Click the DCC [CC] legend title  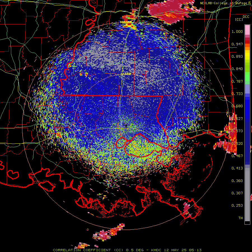242,18
